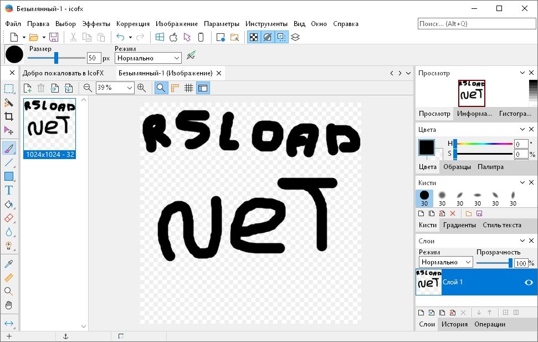
Task: Click the zoom out magnifier icon
Action: [88, 88]
